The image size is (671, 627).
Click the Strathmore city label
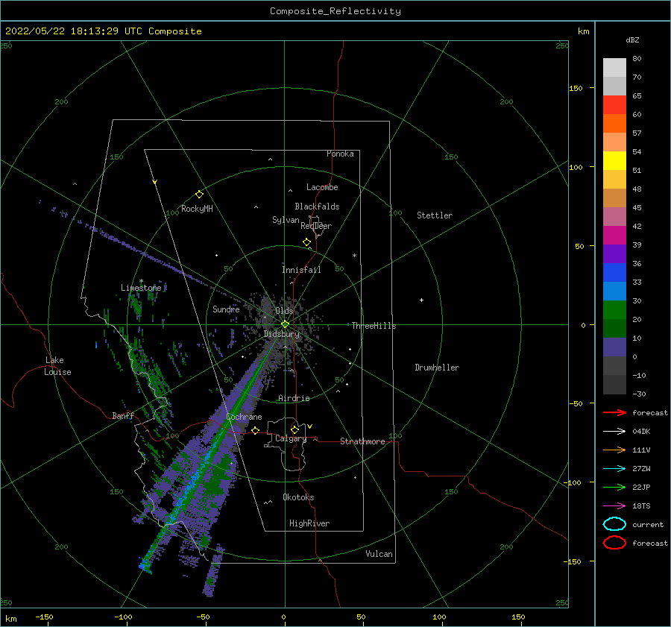[362, 441]
